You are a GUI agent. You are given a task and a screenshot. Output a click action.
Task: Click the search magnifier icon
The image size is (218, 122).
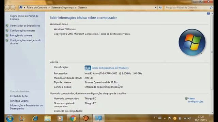pyautogui.click(x=211, y=7)
